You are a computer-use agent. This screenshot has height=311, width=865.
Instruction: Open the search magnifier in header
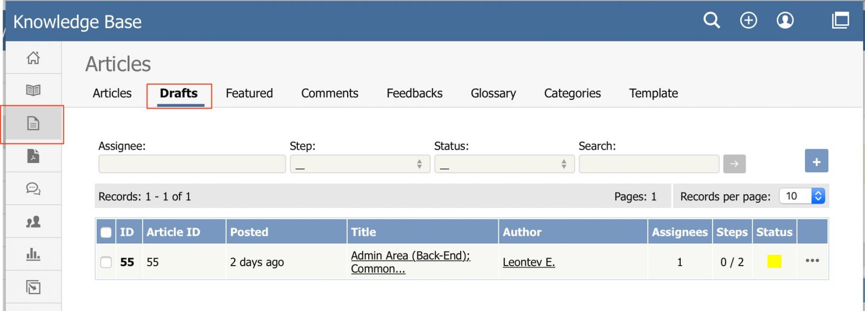coord(711,21)
